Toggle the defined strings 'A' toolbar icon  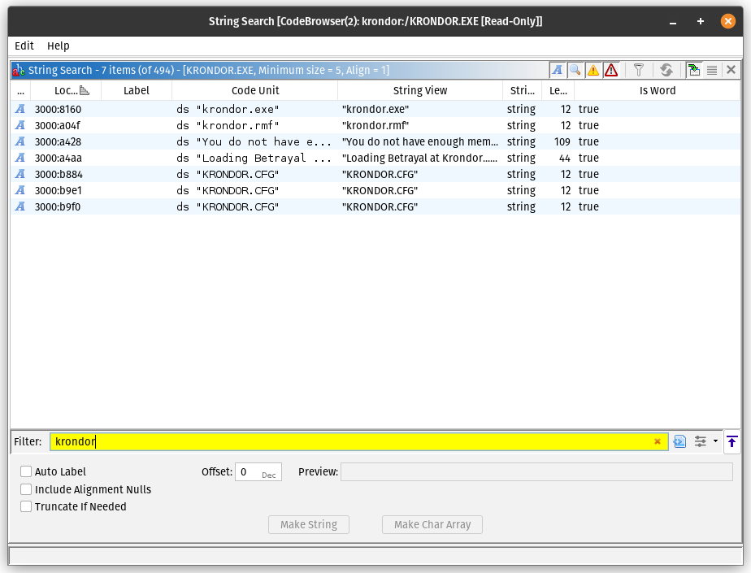(558, 70)
